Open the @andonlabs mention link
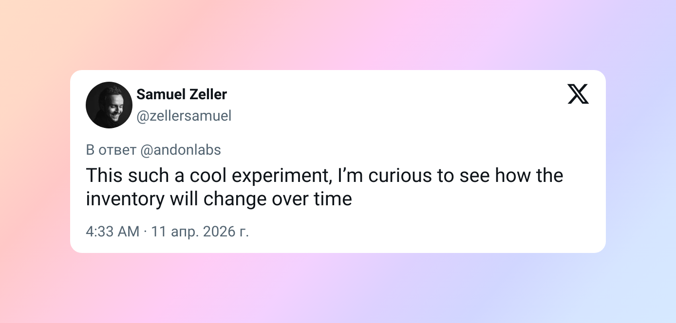Viewport: 676px width, 323px height. (181, 150)
